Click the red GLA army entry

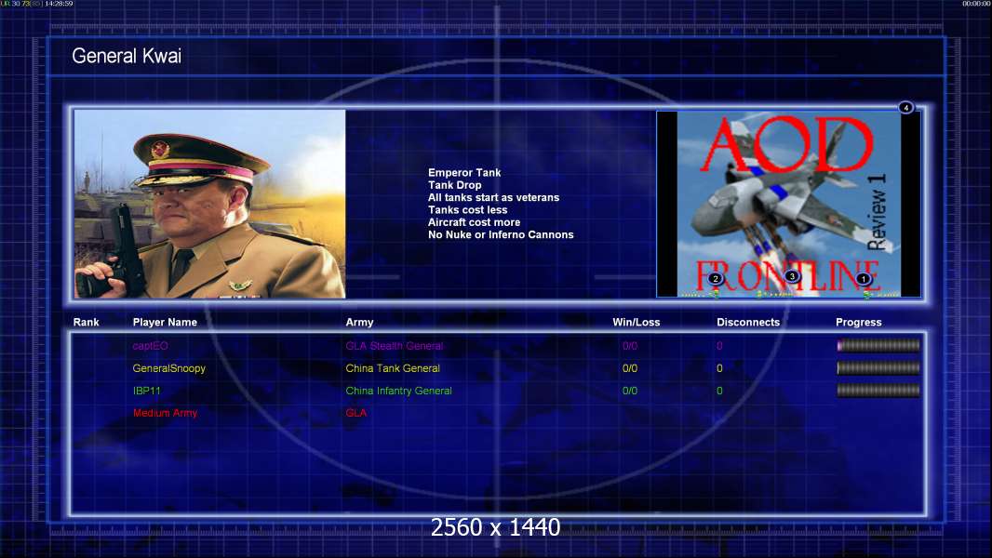[356, 413]
